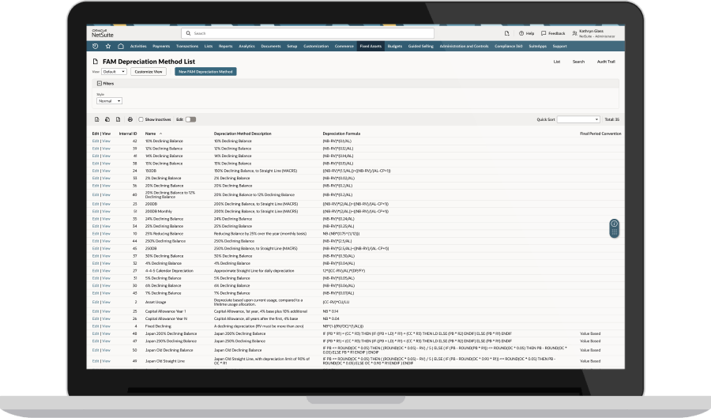The height and width of the screenshot is (418, 711).
Task: Click the page icon beside FAM Depreciation Method List
Action: coord(96,61)
